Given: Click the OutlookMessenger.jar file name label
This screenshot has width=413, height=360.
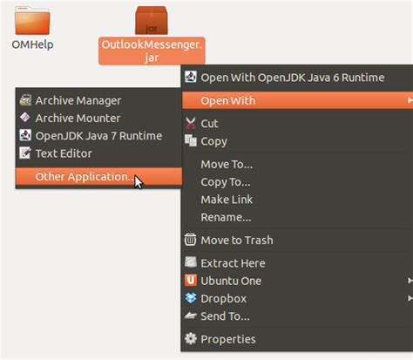Looking at the screenshot, I should pyautogui.click(x=152, y=51).
